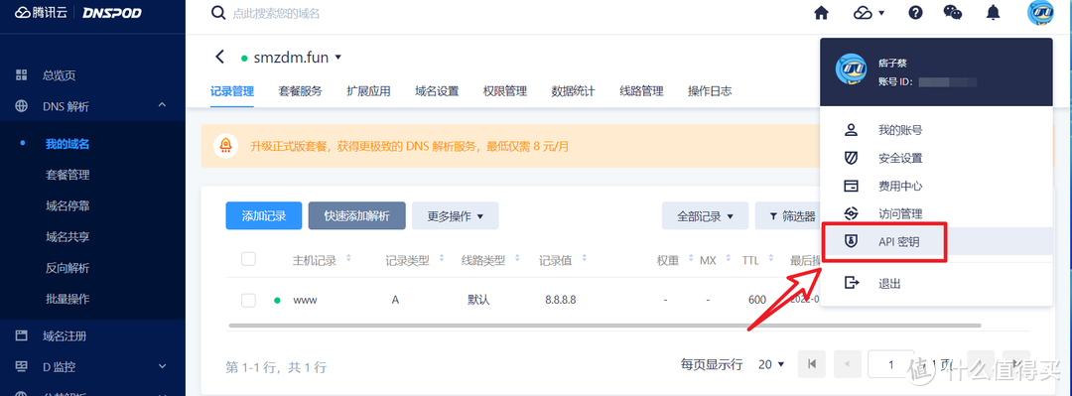Switch to the 操作日志 tab
Screen dimensions: 1072x396
pyautogui.click(x=710, y=91)
